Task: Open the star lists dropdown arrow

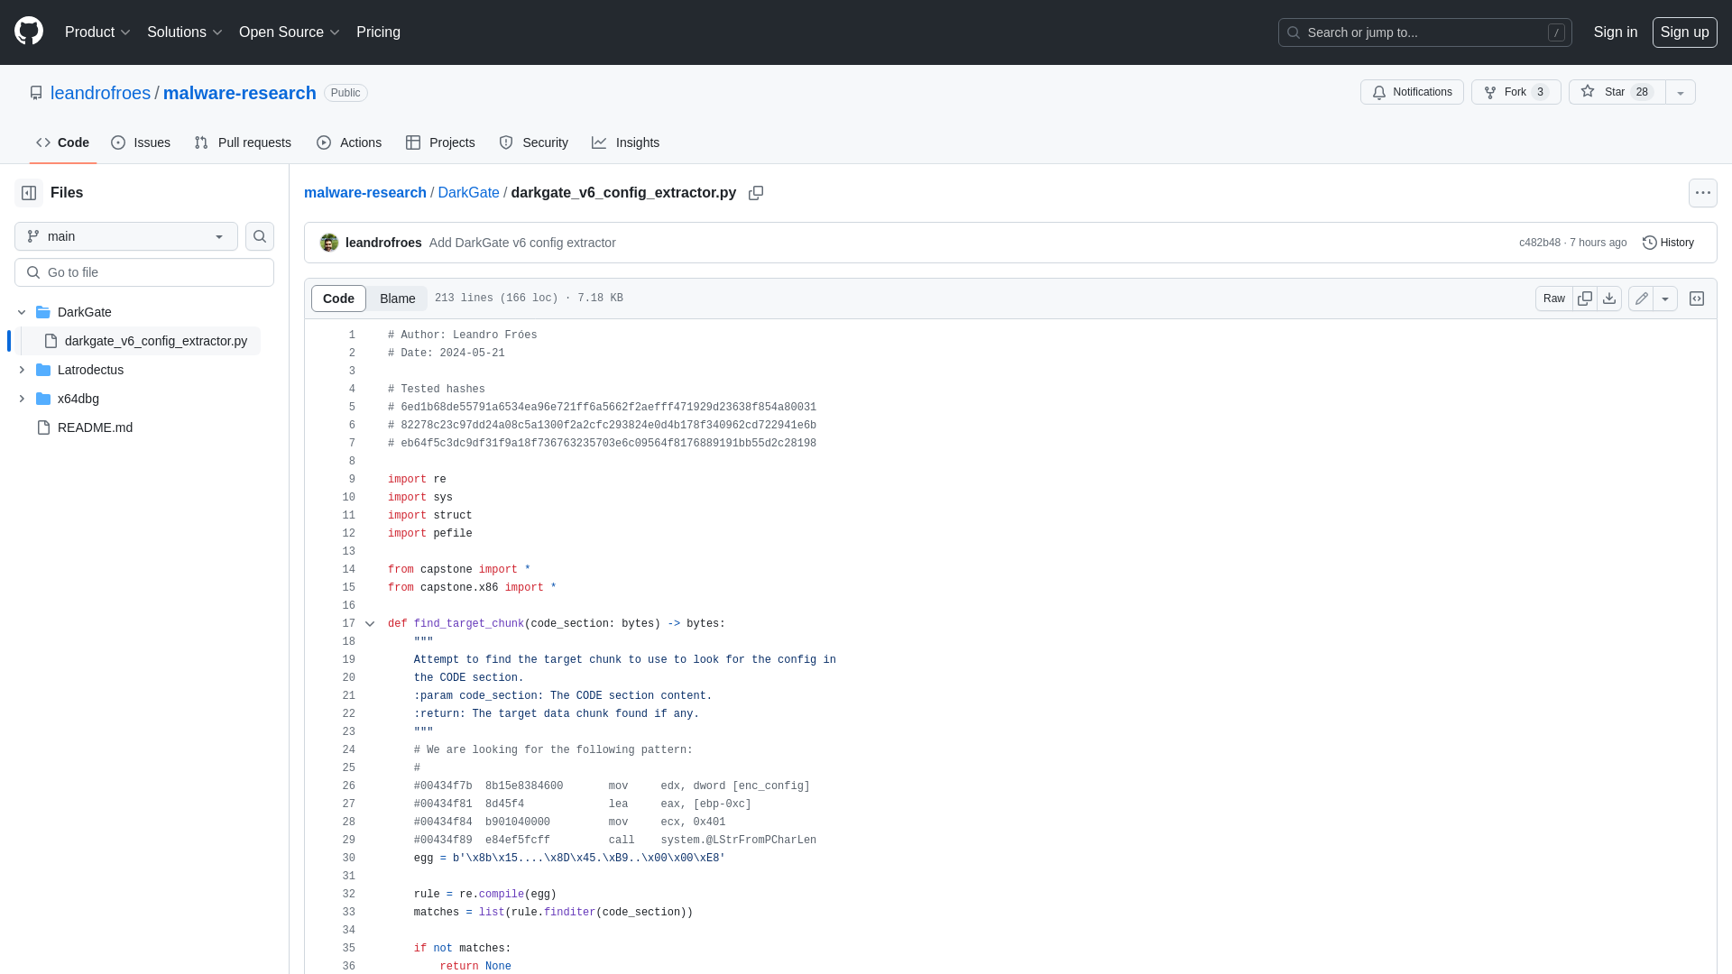Action: 1681,92
